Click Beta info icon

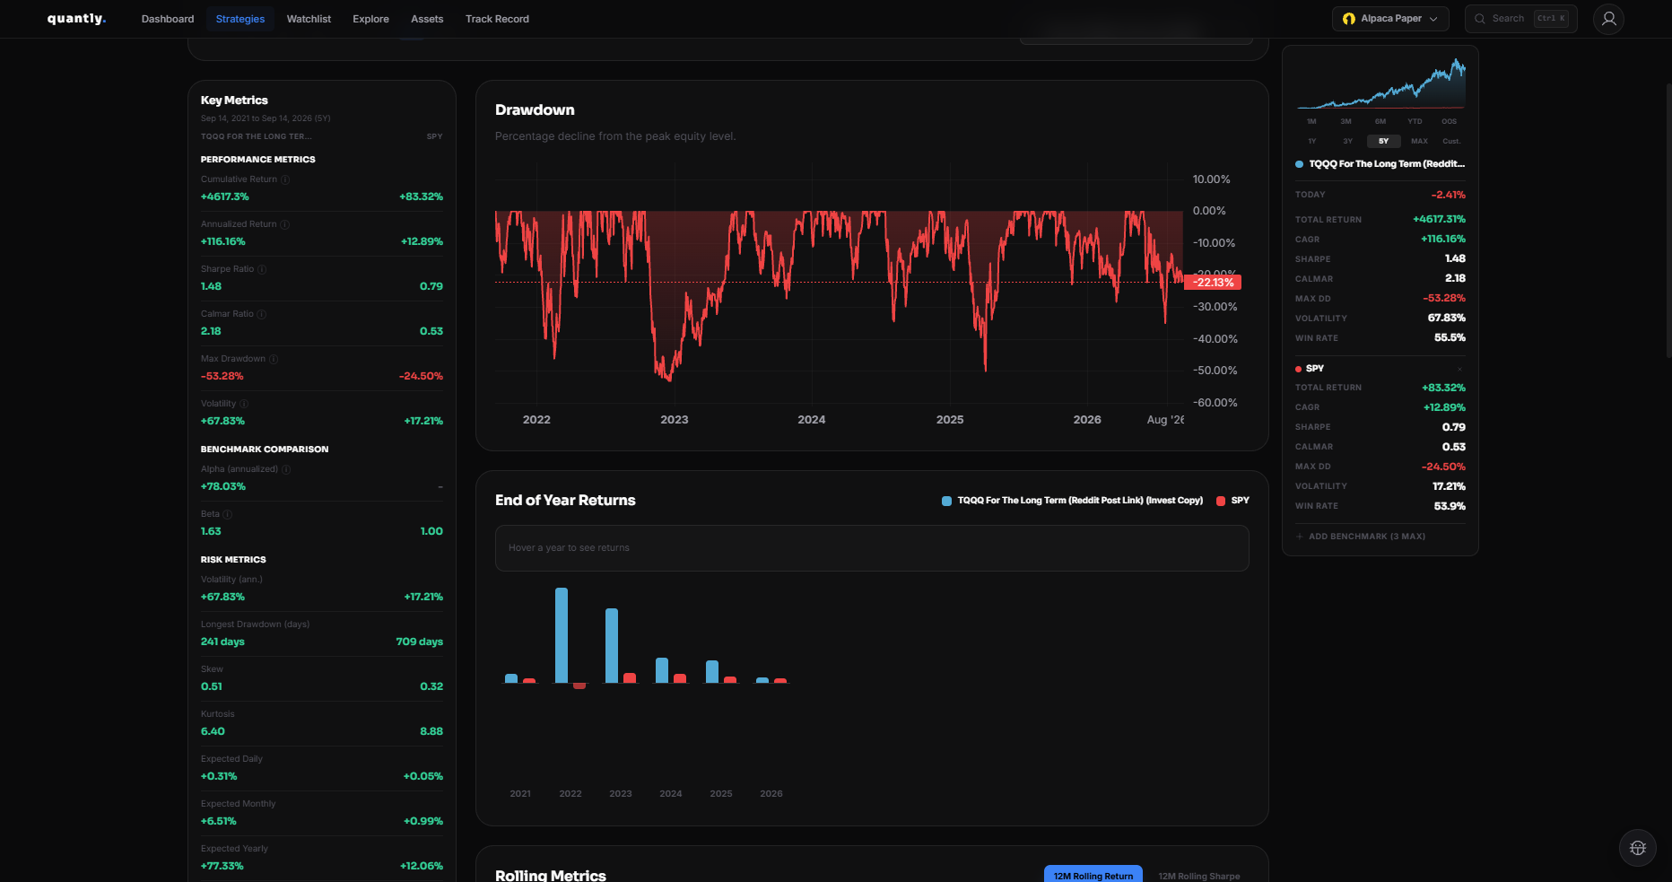[228, 514]
